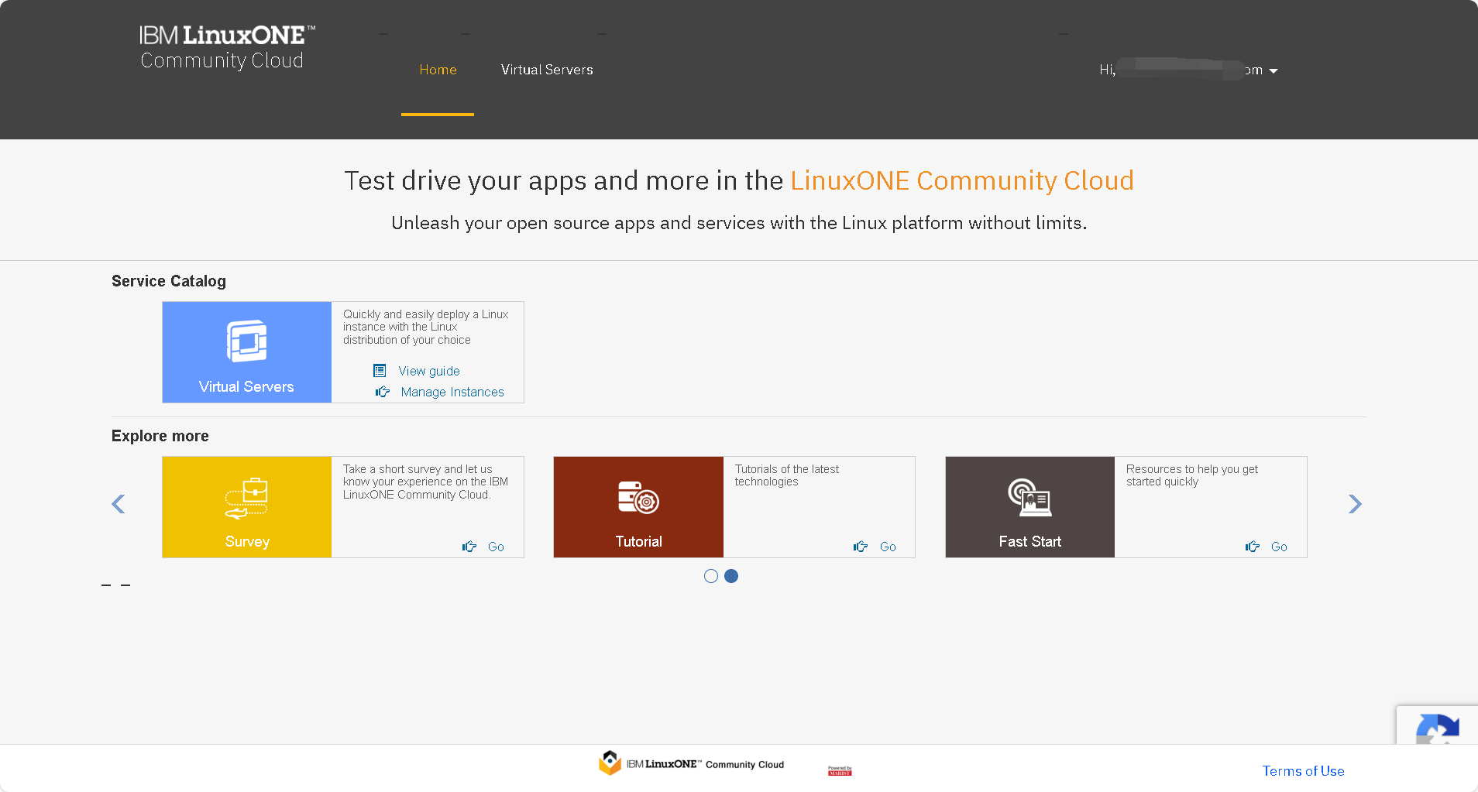Image resolution: width=1478 pixels, height=792 pixels.
Task: Click the "Tutorials of the latest technologies" description
Action: 787,475
